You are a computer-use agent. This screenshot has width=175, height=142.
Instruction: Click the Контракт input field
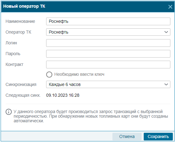pos(108,64)
